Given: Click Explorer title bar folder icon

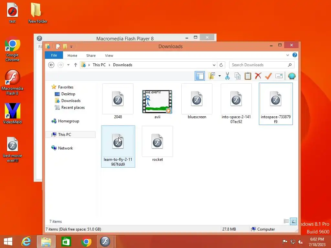Looking at the screenshot, I should click(x=48, y=46).
